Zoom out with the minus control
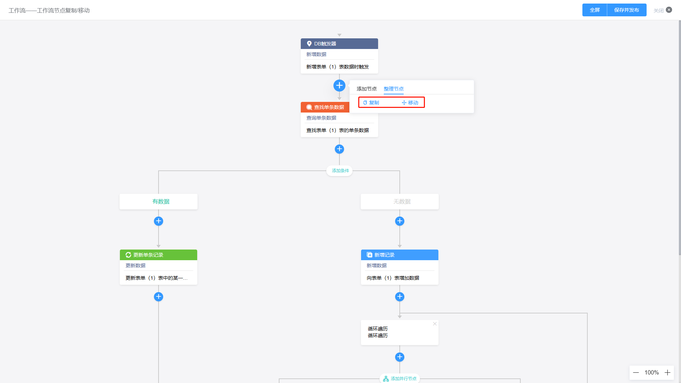 [x=636, y=373]
